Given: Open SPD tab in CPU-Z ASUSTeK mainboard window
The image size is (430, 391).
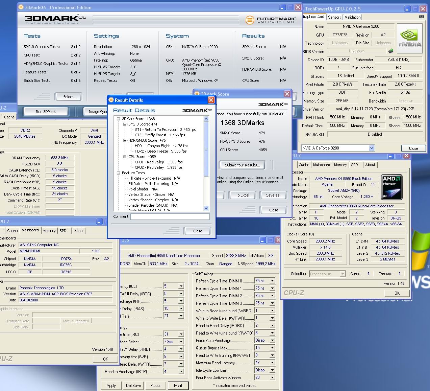Looking at the screenshot, I should [x=63, y=231].
